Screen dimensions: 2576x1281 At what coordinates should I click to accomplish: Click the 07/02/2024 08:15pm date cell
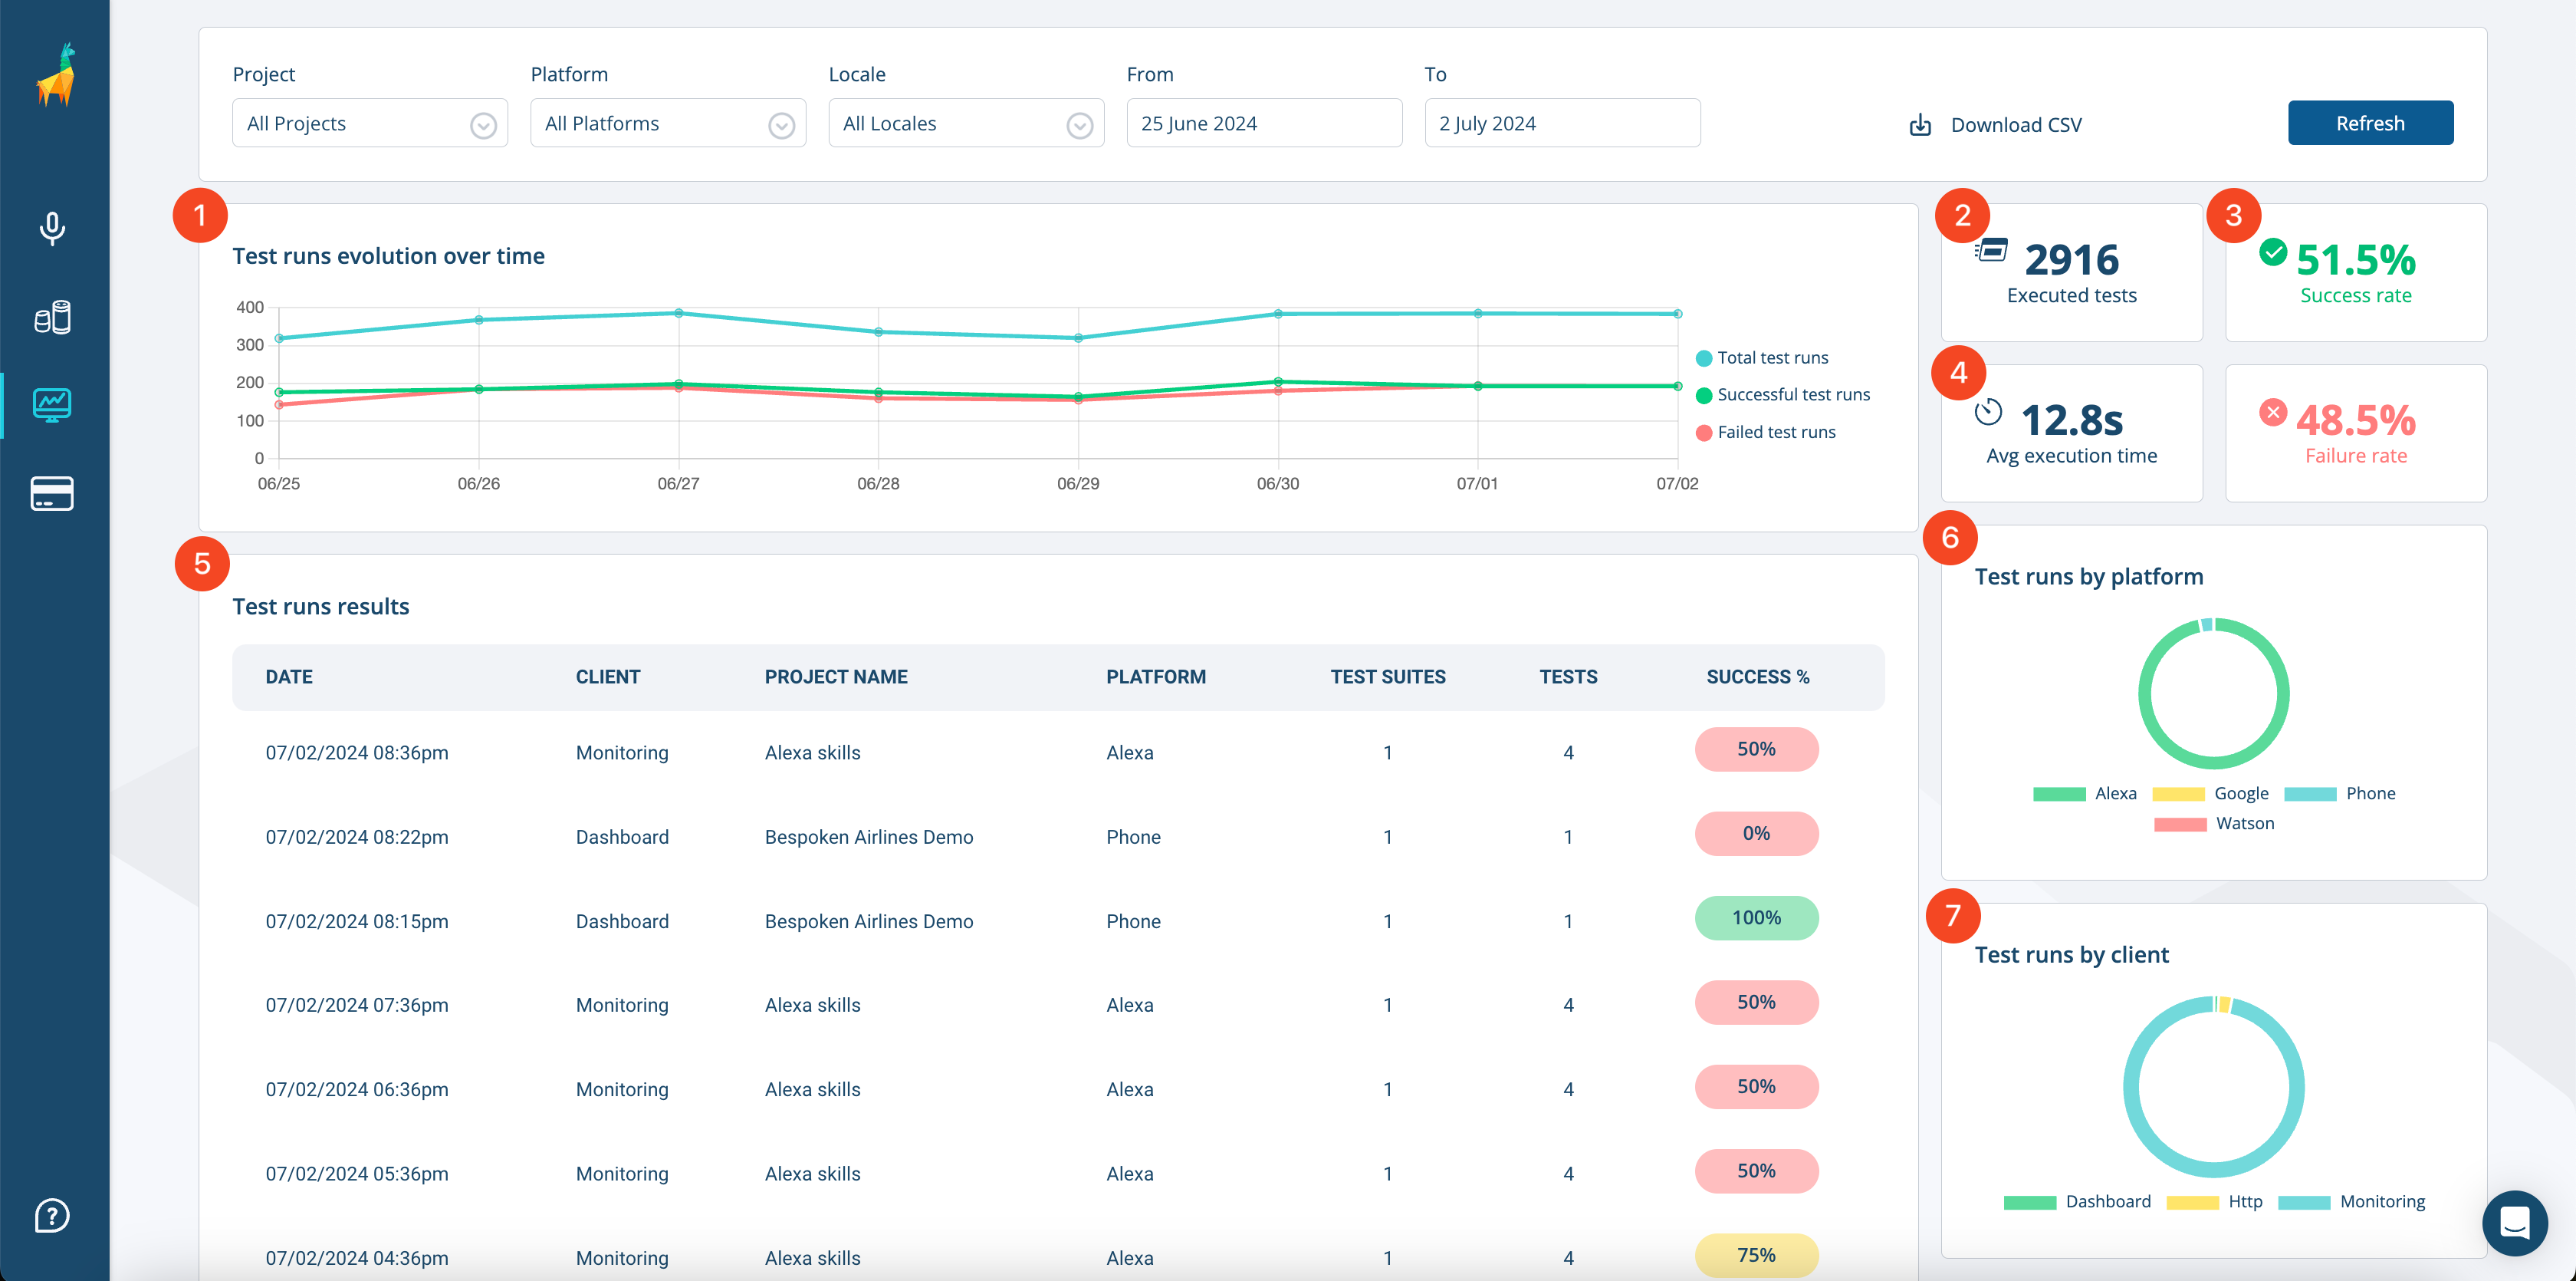click(x=357, y=922)
